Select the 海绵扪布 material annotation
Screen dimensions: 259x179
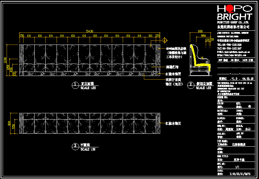tap(172, 67)
